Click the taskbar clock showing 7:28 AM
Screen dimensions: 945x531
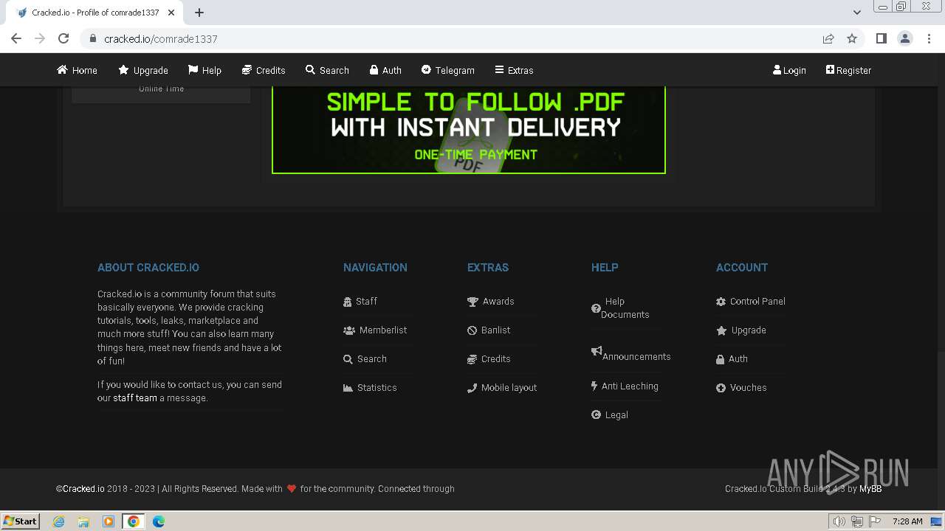[907, 521]
